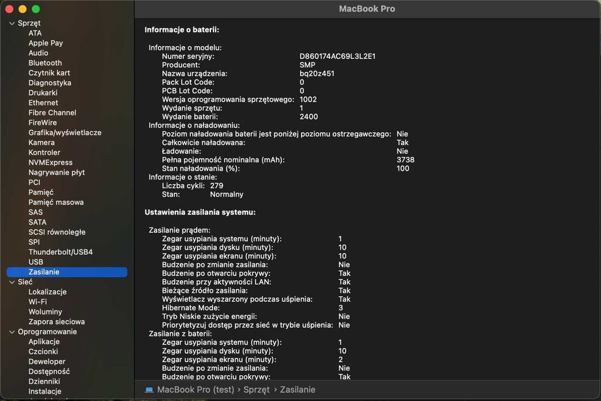Screen dimensions: 601x401
Task: Click Oprogramowanie category label in sidebar
Action: pyautogui.click(x=47, y=332)
